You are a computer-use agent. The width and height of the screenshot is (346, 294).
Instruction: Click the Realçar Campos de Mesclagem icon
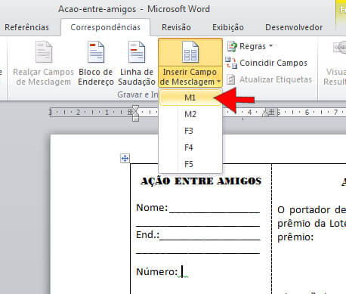(44, 52)
